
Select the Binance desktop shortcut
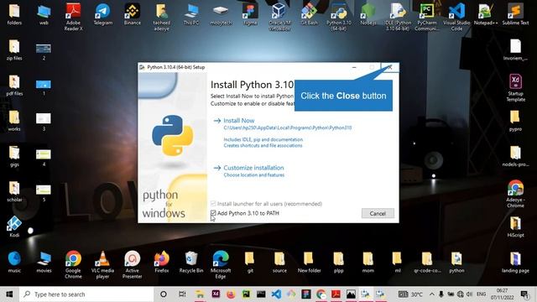click(133, 14)
